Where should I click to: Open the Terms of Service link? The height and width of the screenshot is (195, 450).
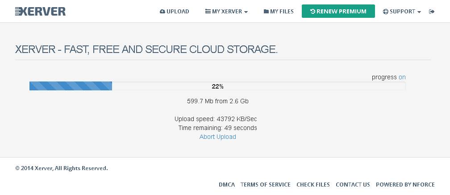click(x=266, y=184)
